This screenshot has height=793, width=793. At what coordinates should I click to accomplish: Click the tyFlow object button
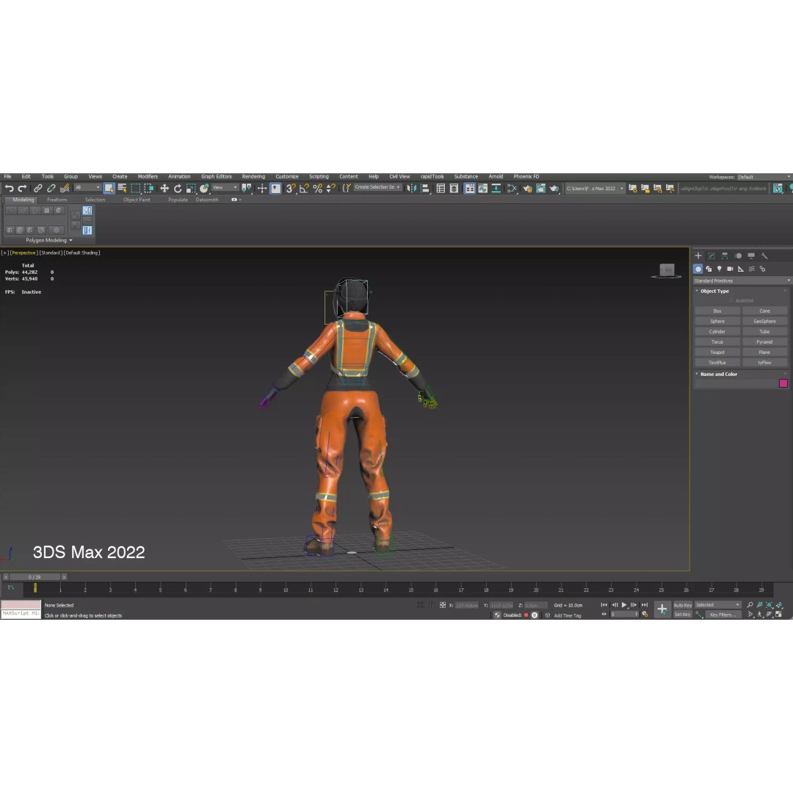pyautogui.click(x=764, y=363)
